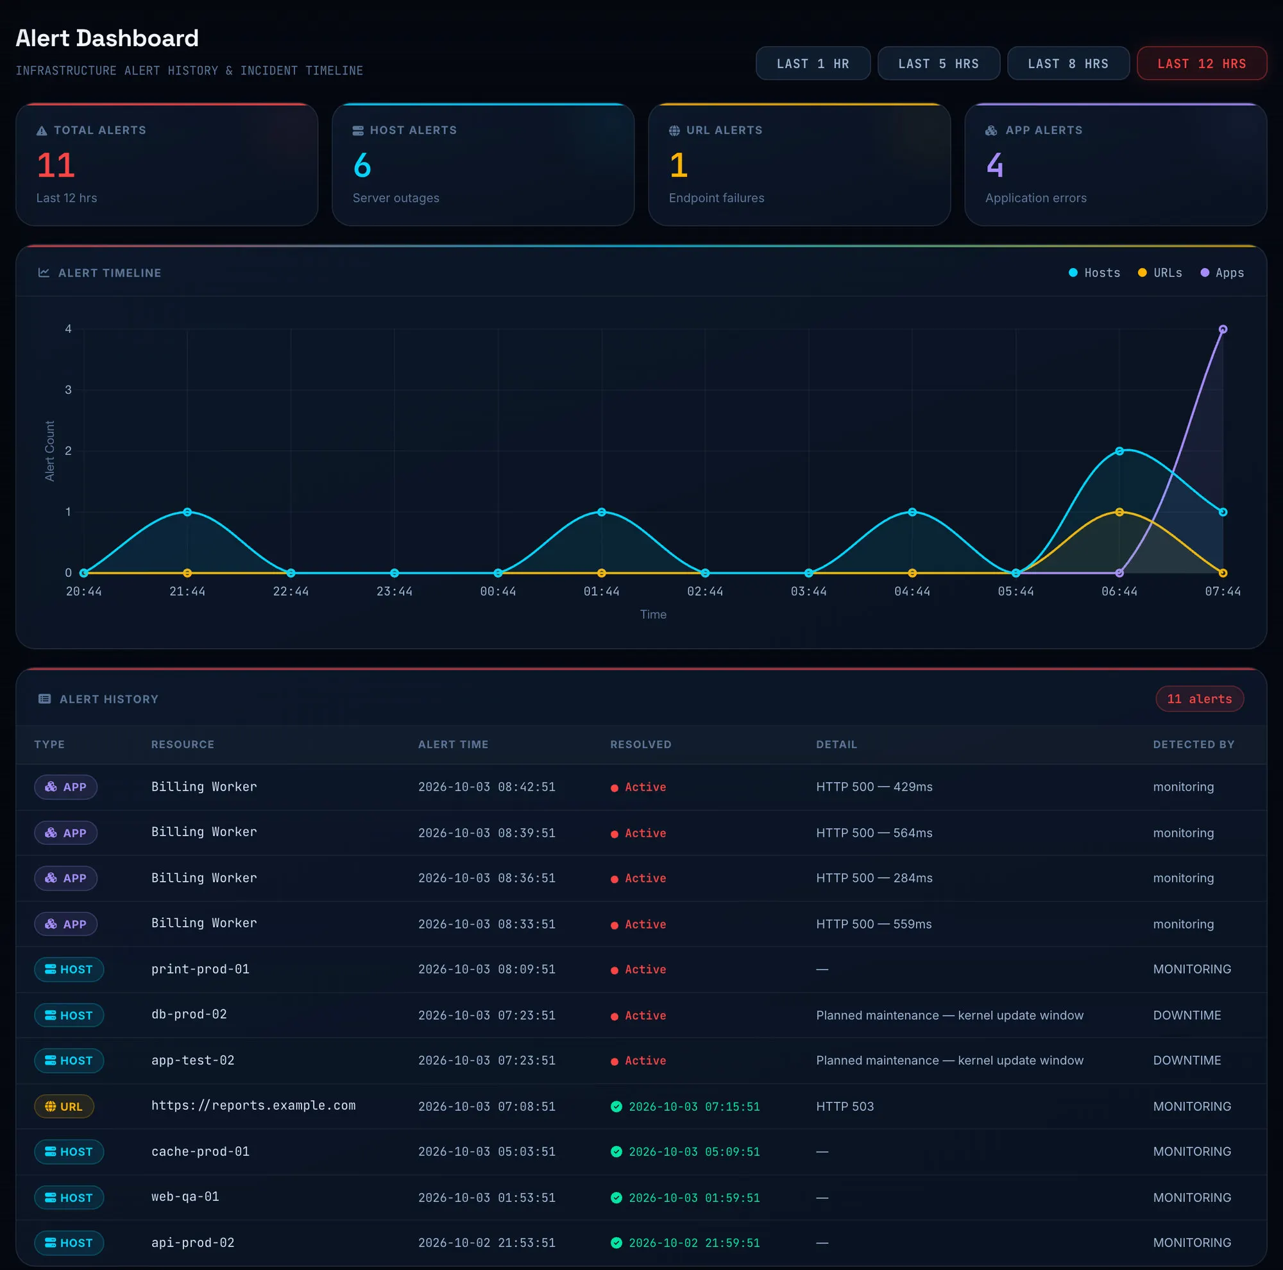Click APP badge in the 08:33:51 row
Screen dimensions: 1283x1270
coord(65,924)
